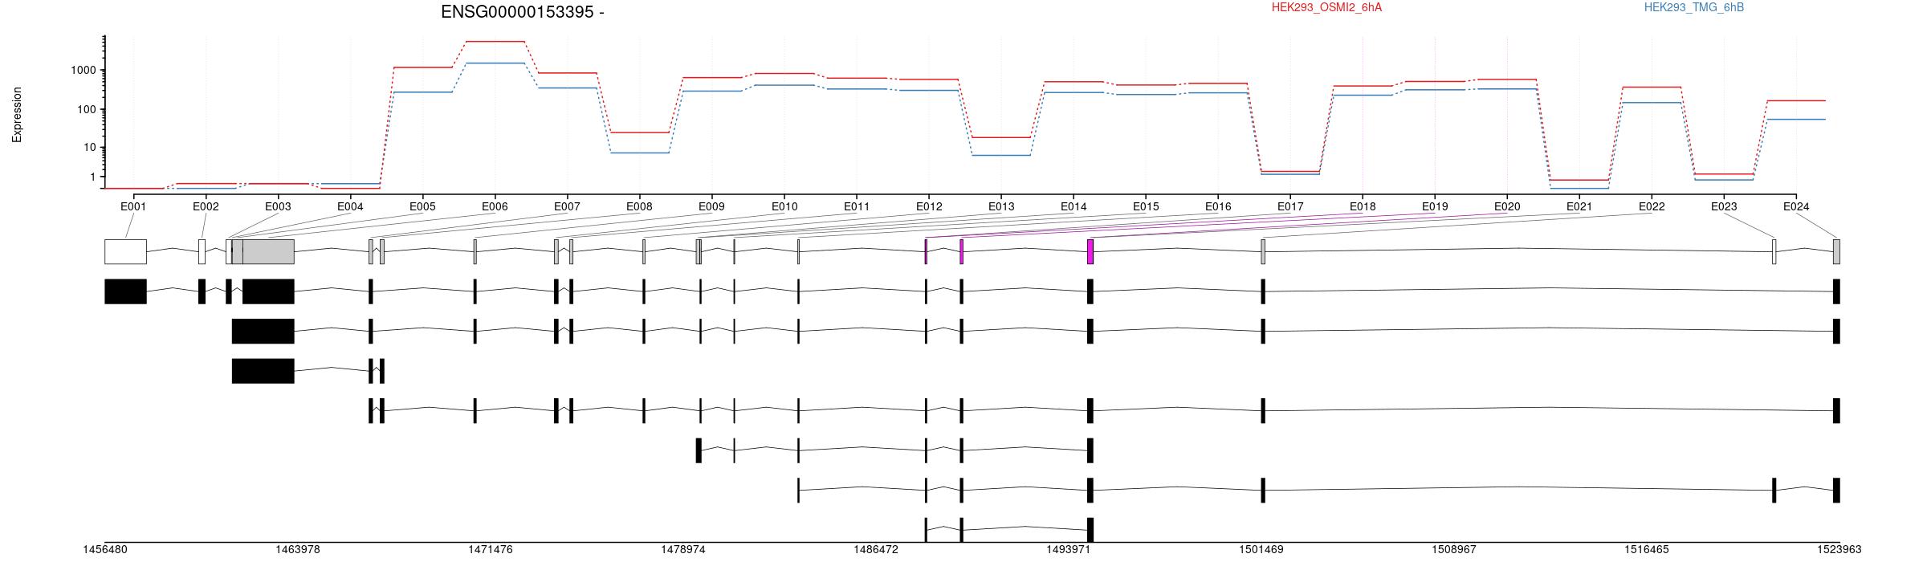Screen dimensions: 1927x562
Task: Click exon label E014
Action: point(1073,206)
